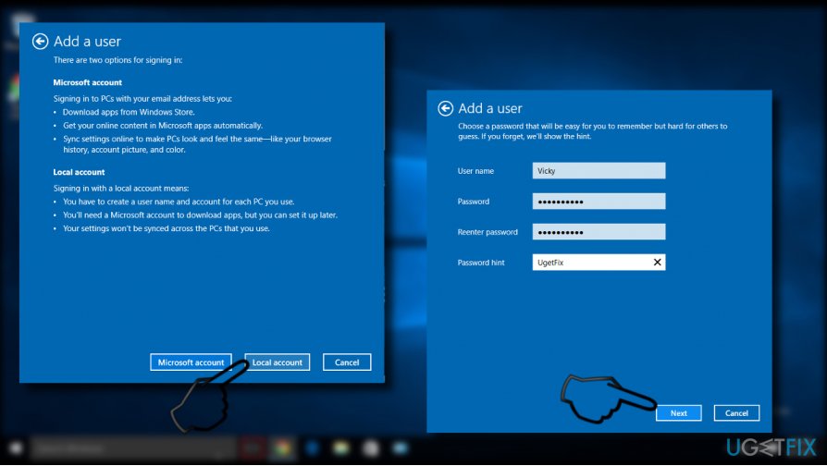Focus the Password input field
This screenshot has width=827, height=466.
599,202
